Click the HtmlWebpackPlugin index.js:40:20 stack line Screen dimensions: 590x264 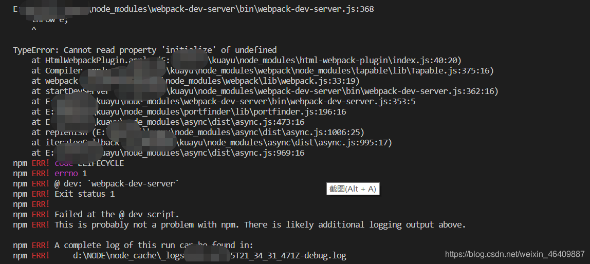(x=247, y=60)
